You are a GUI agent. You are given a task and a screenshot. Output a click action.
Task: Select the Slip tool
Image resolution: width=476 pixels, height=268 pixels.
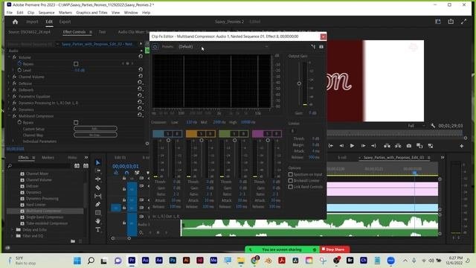(97, 196)
